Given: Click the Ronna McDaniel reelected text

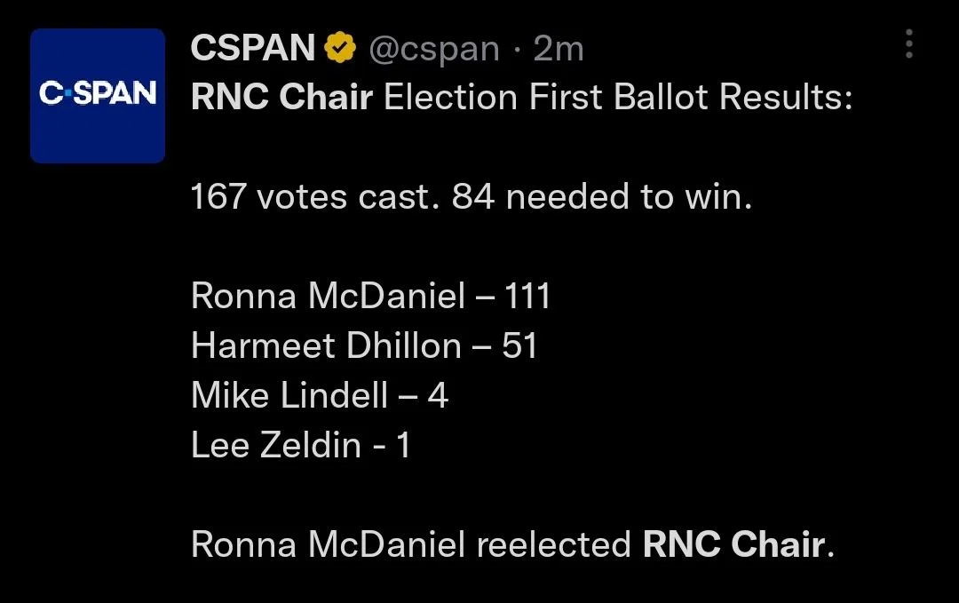Looking at the screenshot, I should 411,544.
